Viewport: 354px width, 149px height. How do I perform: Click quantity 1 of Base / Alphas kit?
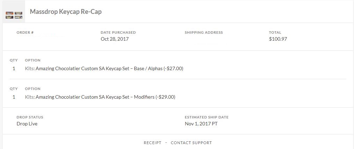pos(14,68)
